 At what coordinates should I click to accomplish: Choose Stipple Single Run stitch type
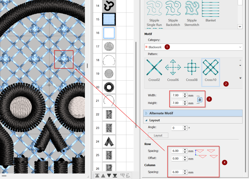[x=154, y=14]
